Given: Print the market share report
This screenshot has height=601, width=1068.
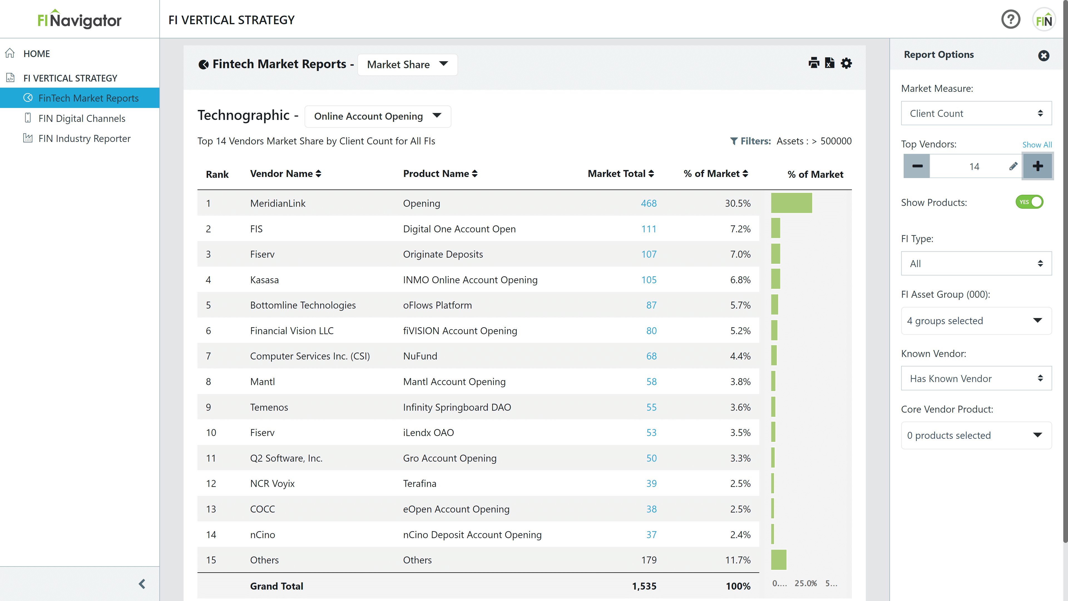Looking at the screenshot, I should click(814, 63).
